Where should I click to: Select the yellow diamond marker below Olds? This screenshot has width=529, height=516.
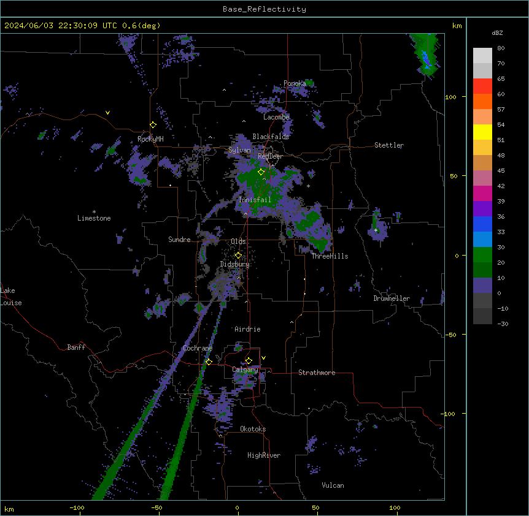point(238,256)
